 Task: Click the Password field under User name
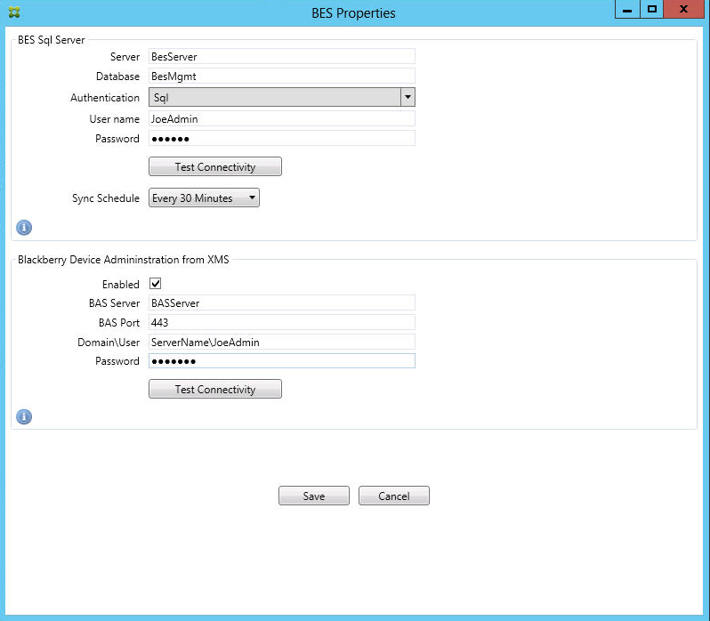[281, 139]
